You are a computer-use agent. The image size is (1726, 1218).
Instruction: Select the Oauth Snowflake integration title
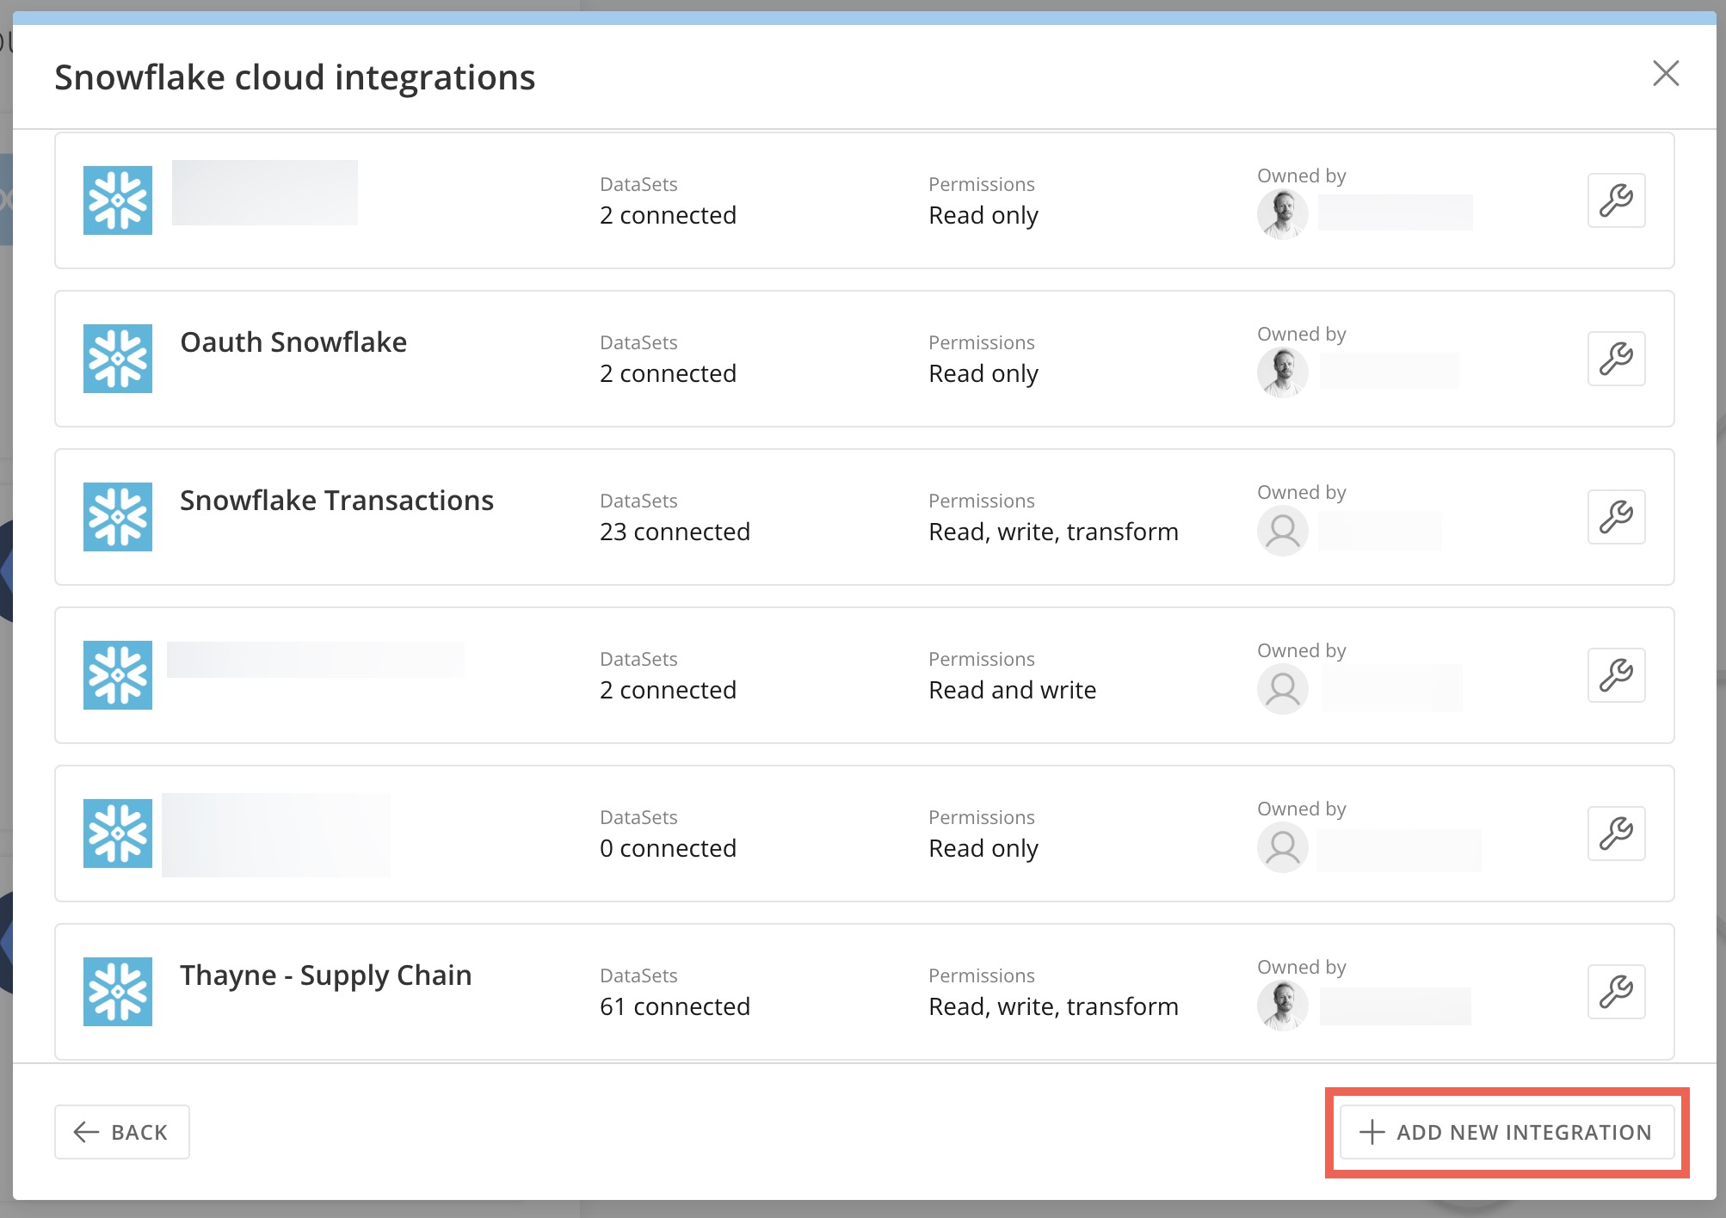tap(293, 342)
